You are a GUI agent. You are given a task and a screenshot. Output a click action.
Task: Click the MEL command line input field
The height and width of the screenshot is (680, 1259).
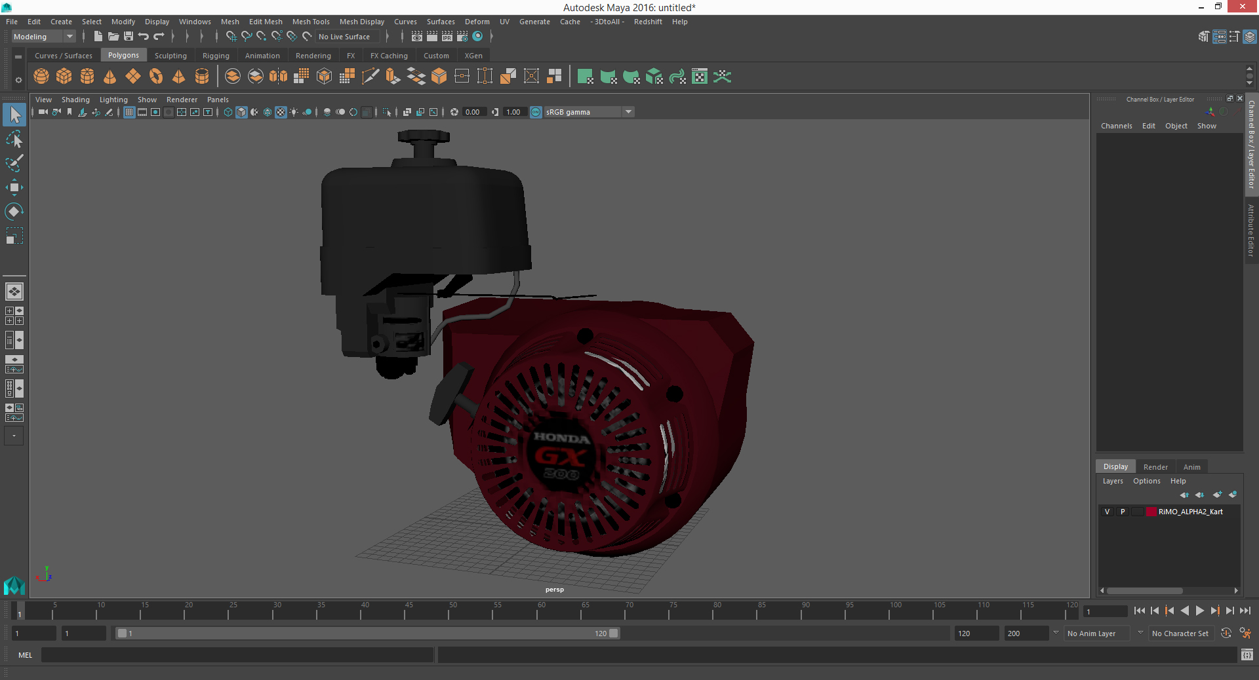point(237,654)
